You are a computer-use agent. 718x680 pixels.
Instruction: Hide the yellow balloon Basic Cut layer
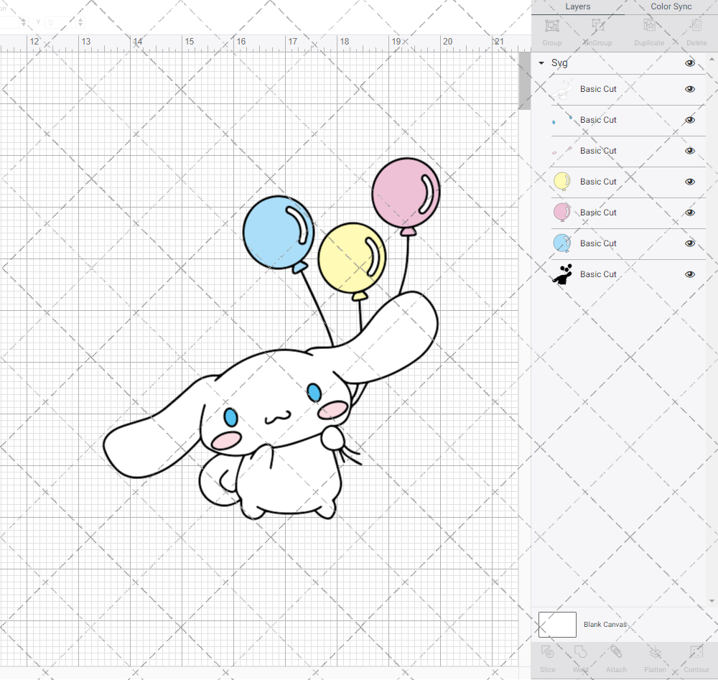pyautogui.click(x=689, y=182)
